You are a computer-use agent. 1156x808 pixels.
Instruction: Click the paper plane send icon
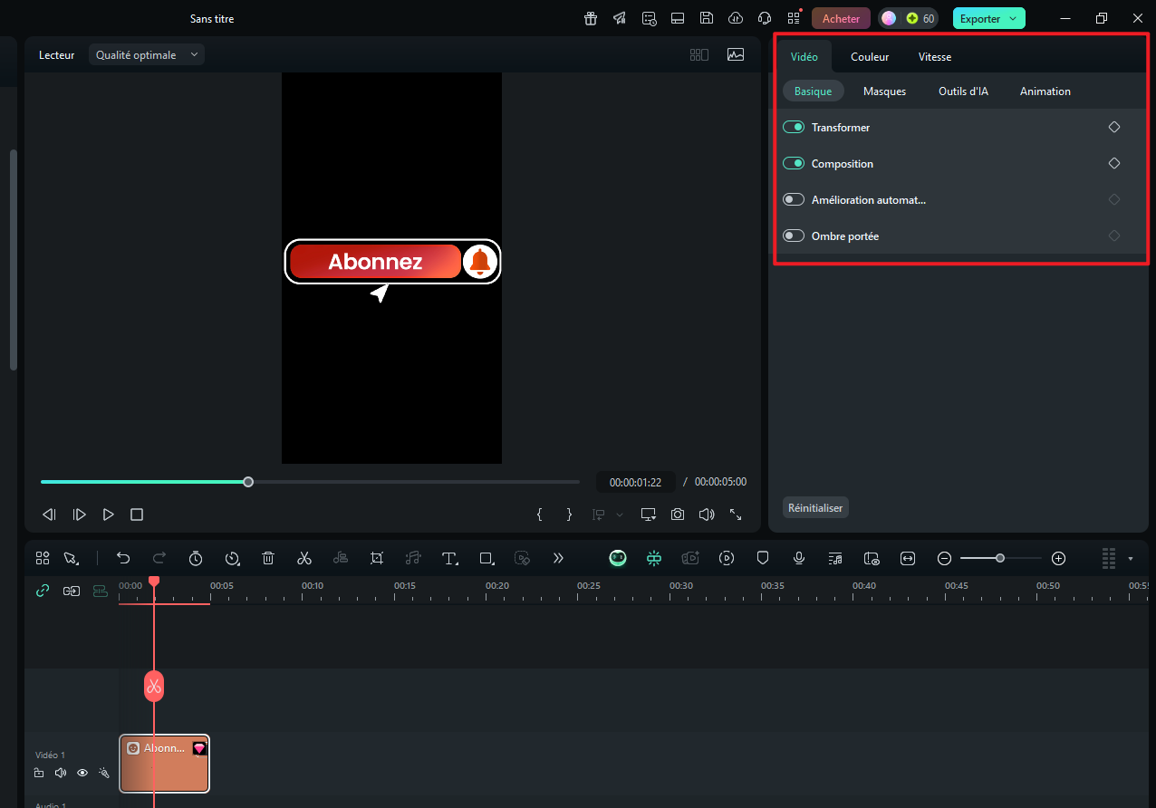click(620, 18)
